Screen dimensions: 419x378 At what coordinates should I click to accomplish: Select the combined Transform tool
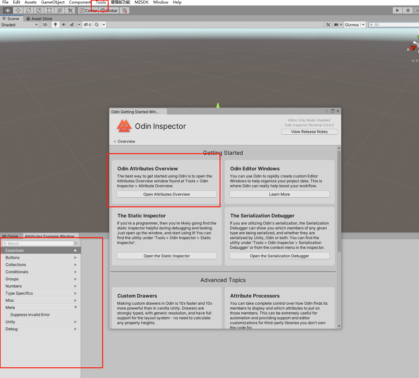[60, 10]
